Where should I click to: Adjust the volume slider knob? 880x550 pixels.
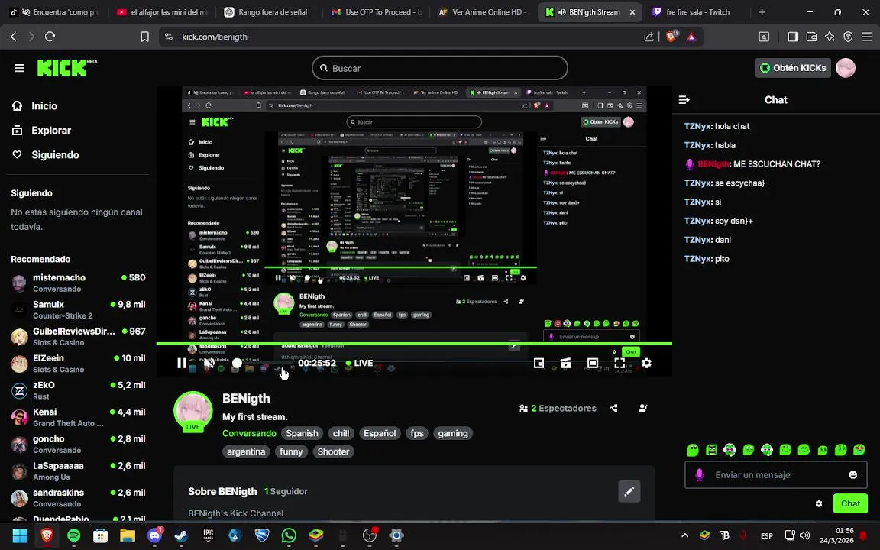point(237,363)
